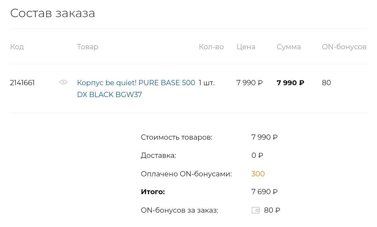The height and width of the screenshot is (227, 377).
Task: Open the be quiet! PURE BASE 500 link
Action: click(x=136, y=83)
